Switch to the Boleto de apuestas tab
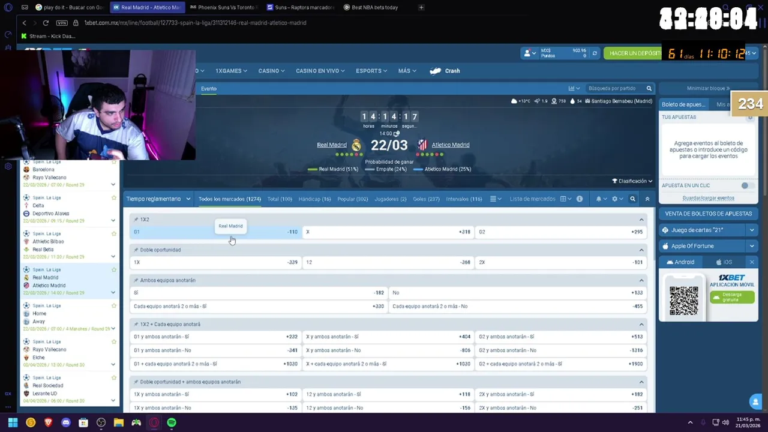The width and height of the screenshot is (768, 432). click(x=683, y=104)
